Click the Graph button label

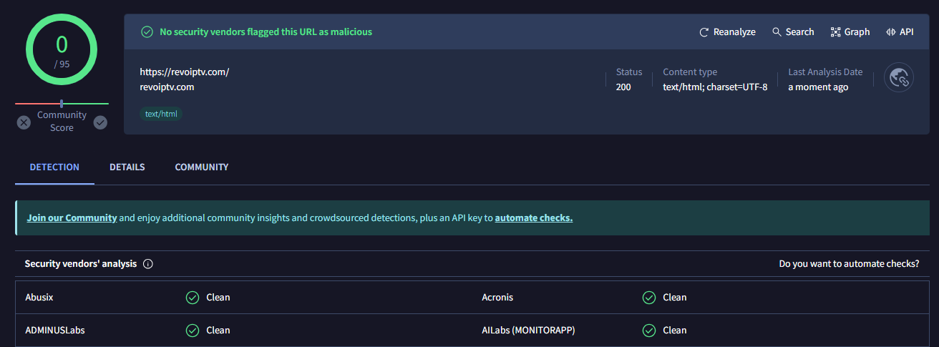(857, 32)
